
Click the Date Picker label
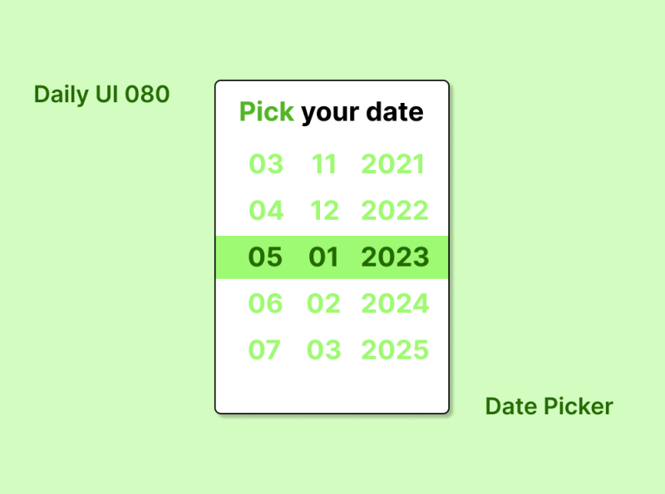coord(549,406)
